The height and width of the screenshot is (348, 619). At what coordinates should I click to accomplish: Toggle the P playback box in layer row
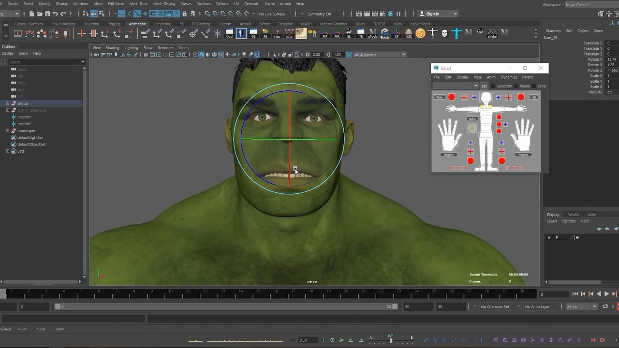coord(557,238)
